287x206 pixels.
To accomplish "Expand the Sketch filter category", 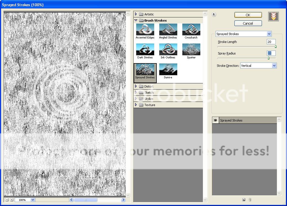I will point(136,92).
